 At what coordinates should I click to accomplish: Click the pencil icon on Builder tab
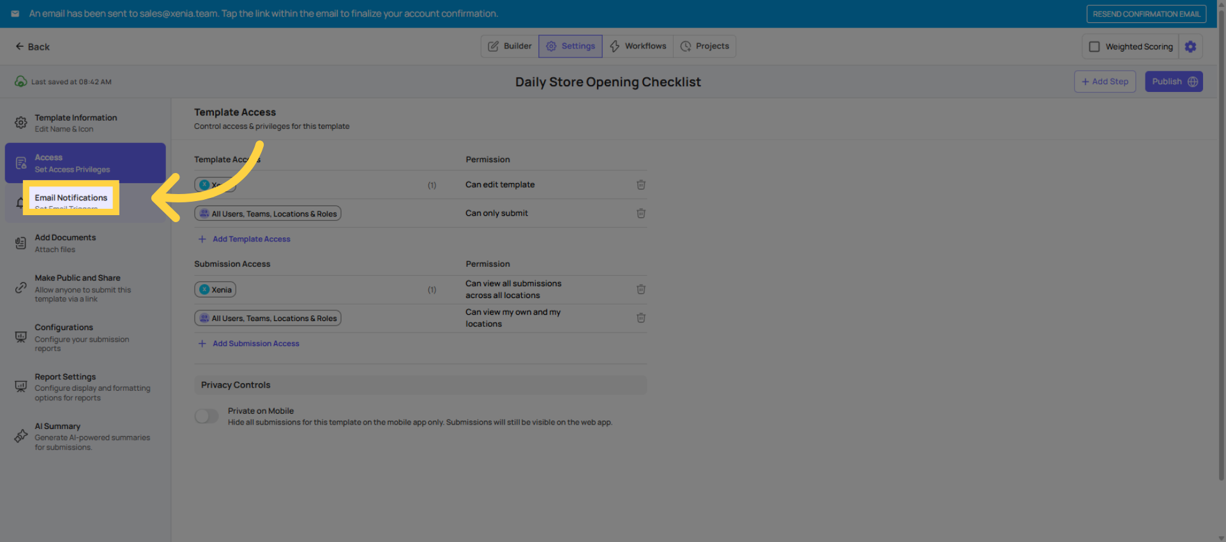pos(493,46)
